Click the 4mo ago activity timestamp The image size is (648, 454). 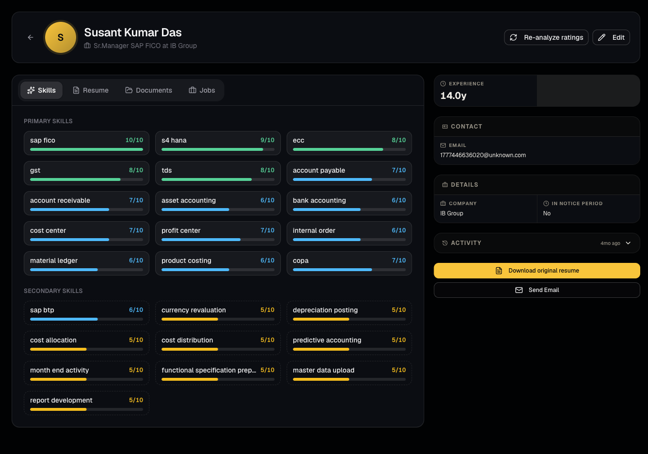click(x=610, y=243)
